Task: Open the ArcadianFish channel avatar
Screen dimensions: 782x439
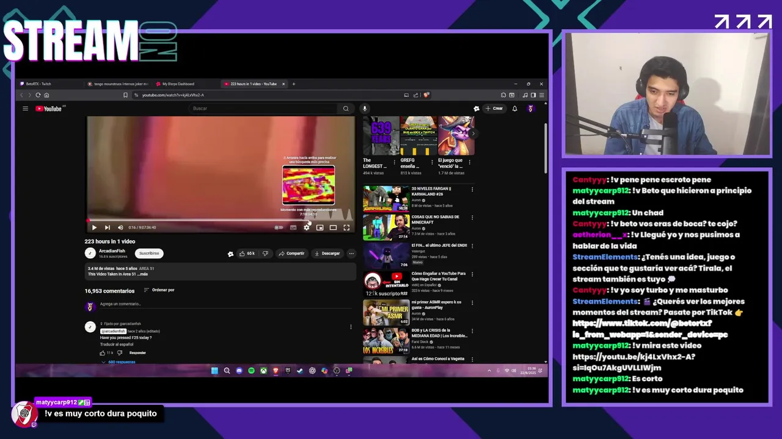Action: pos(90,253)
